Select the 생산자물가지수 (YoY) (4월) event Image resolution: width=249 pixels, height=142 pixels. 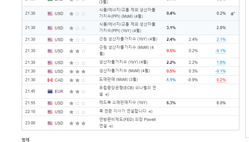(124, 62)
